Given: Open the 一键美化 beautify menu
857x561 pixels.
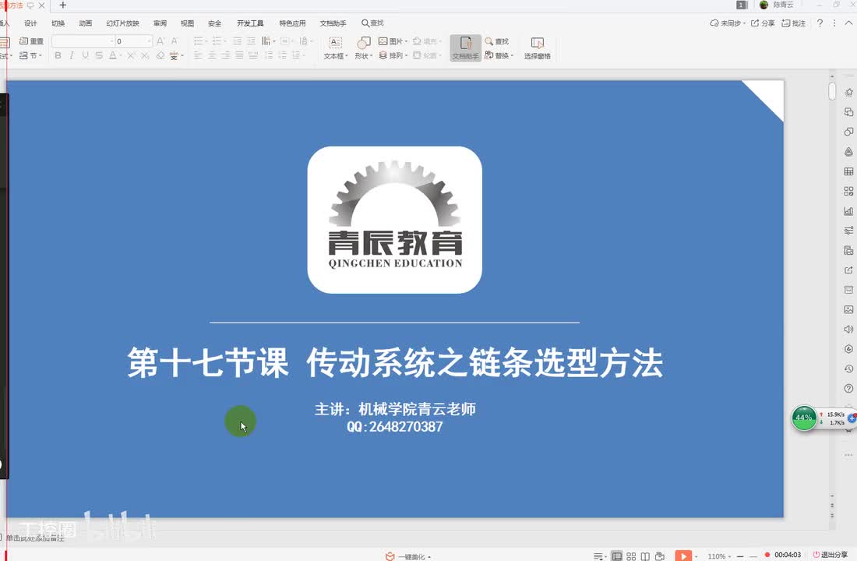Looking at the screenshot, I should pos(408,556).
